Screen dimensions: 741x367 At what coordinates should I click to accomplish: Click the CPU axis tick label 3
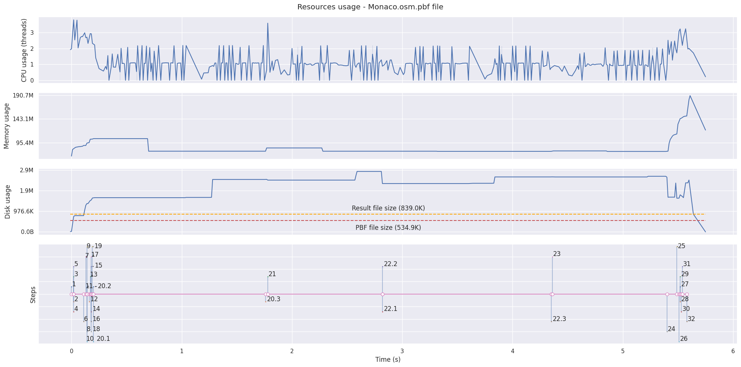point(32,33)
